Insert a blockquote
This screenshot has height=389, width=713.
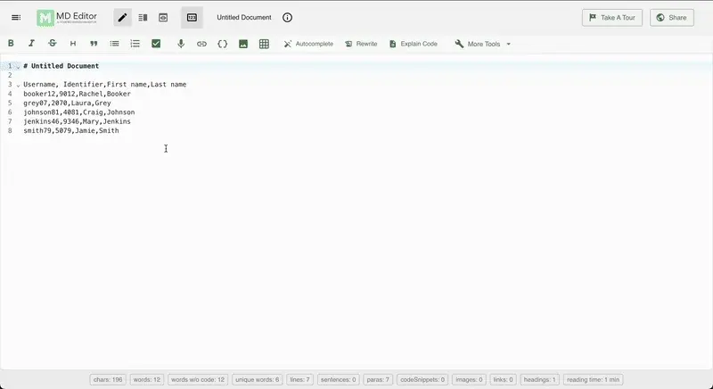(x=94, y=44)
